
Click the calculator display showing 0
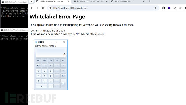tap(51, 53)
